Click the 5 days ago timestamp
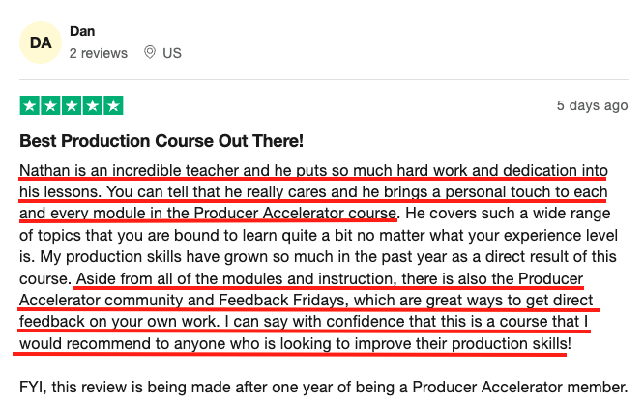 tap(592, 105)
